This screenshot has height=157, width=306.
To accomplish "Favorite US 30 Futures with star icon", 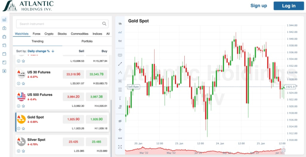I will (x=23, y=83).
